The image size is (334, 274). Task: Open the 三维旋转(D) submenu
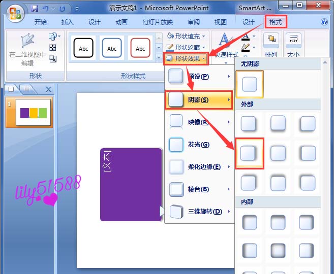click(199, 212)
